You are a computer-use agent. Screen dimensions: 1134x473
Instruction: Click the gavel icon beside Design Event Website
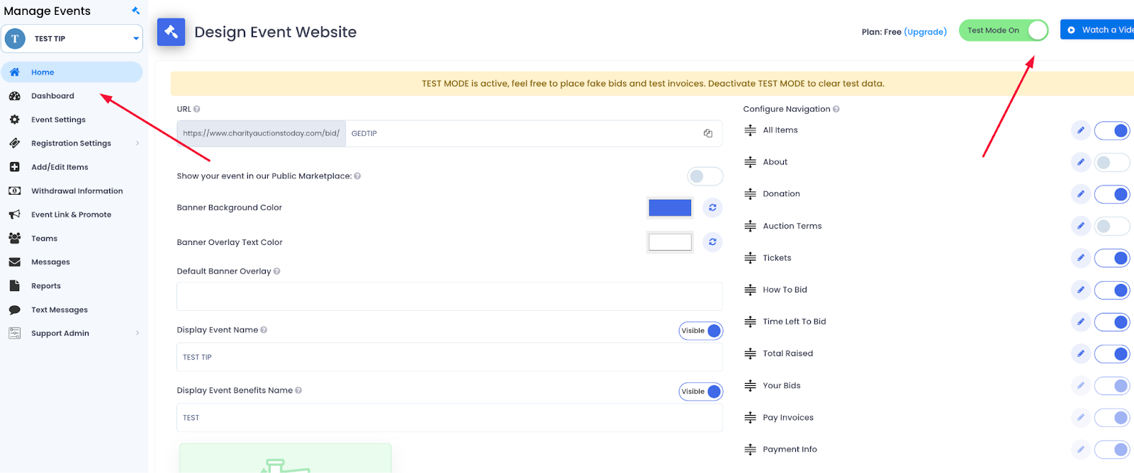(171, 32)
